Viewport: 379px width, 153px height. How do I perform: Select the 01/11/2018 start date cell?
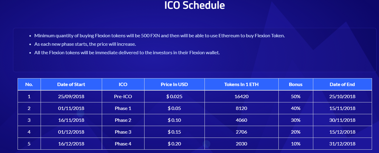pyautogui.click(x=71, y=108)
